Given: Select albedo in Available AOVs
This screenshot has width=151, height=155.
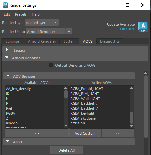Looking at the screenshot, I should tap(12, 123).
